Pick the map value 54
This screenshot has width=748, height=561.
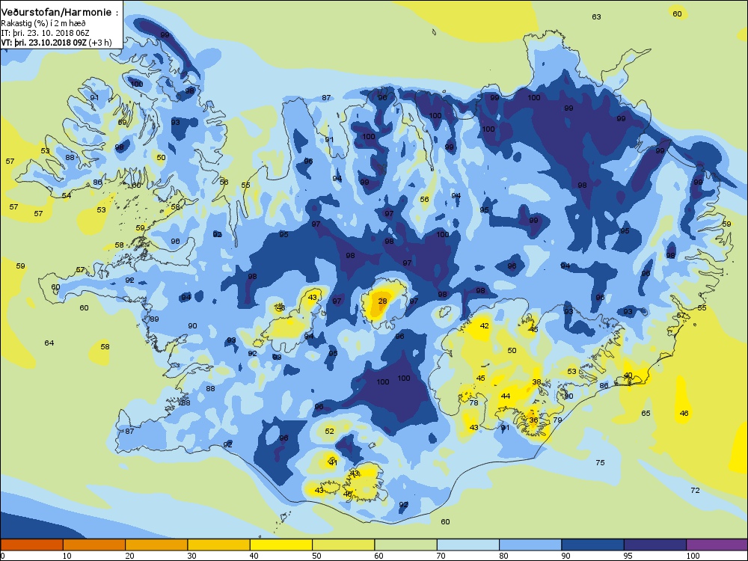67,195
